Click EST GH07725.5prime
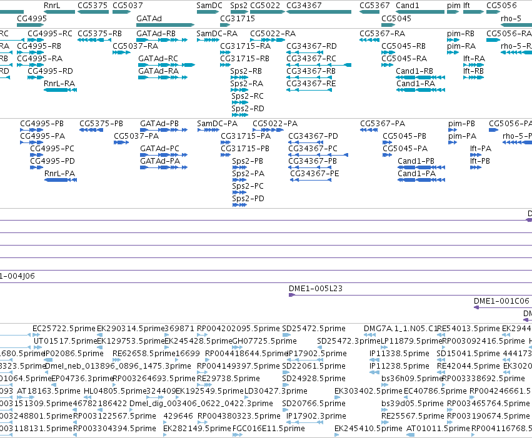532x438 pixels. tap(264, 341)
